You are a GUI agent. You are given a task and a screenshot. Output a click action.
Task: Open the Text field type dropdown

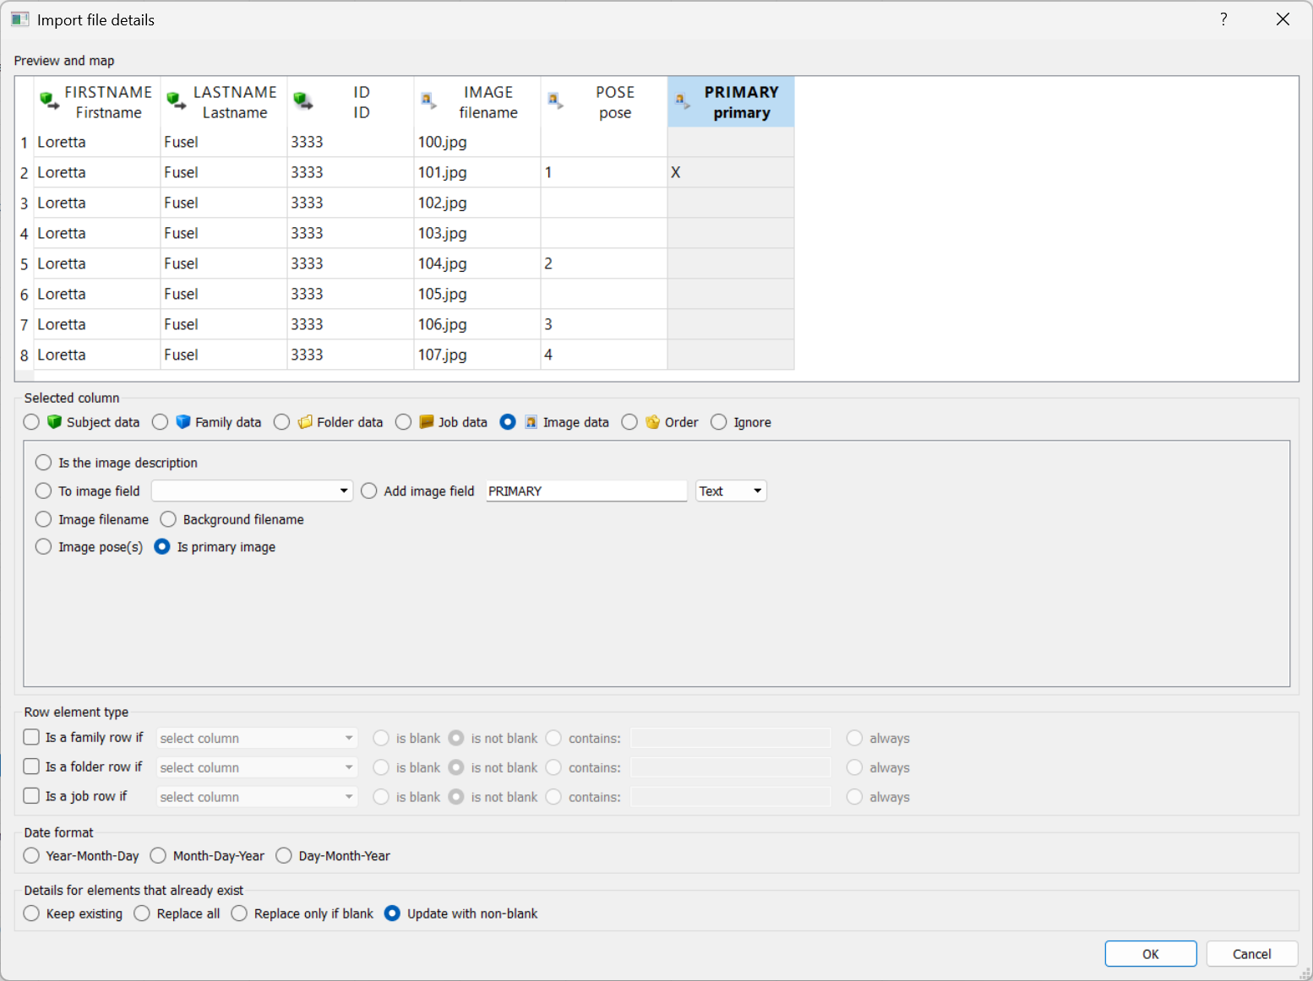click(731, 490)
